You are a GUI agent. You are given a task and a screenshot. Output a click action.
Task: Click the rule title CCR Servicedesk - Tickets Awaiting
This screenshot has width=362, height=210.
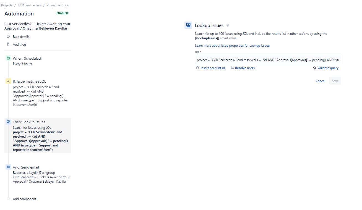(37, 26)
